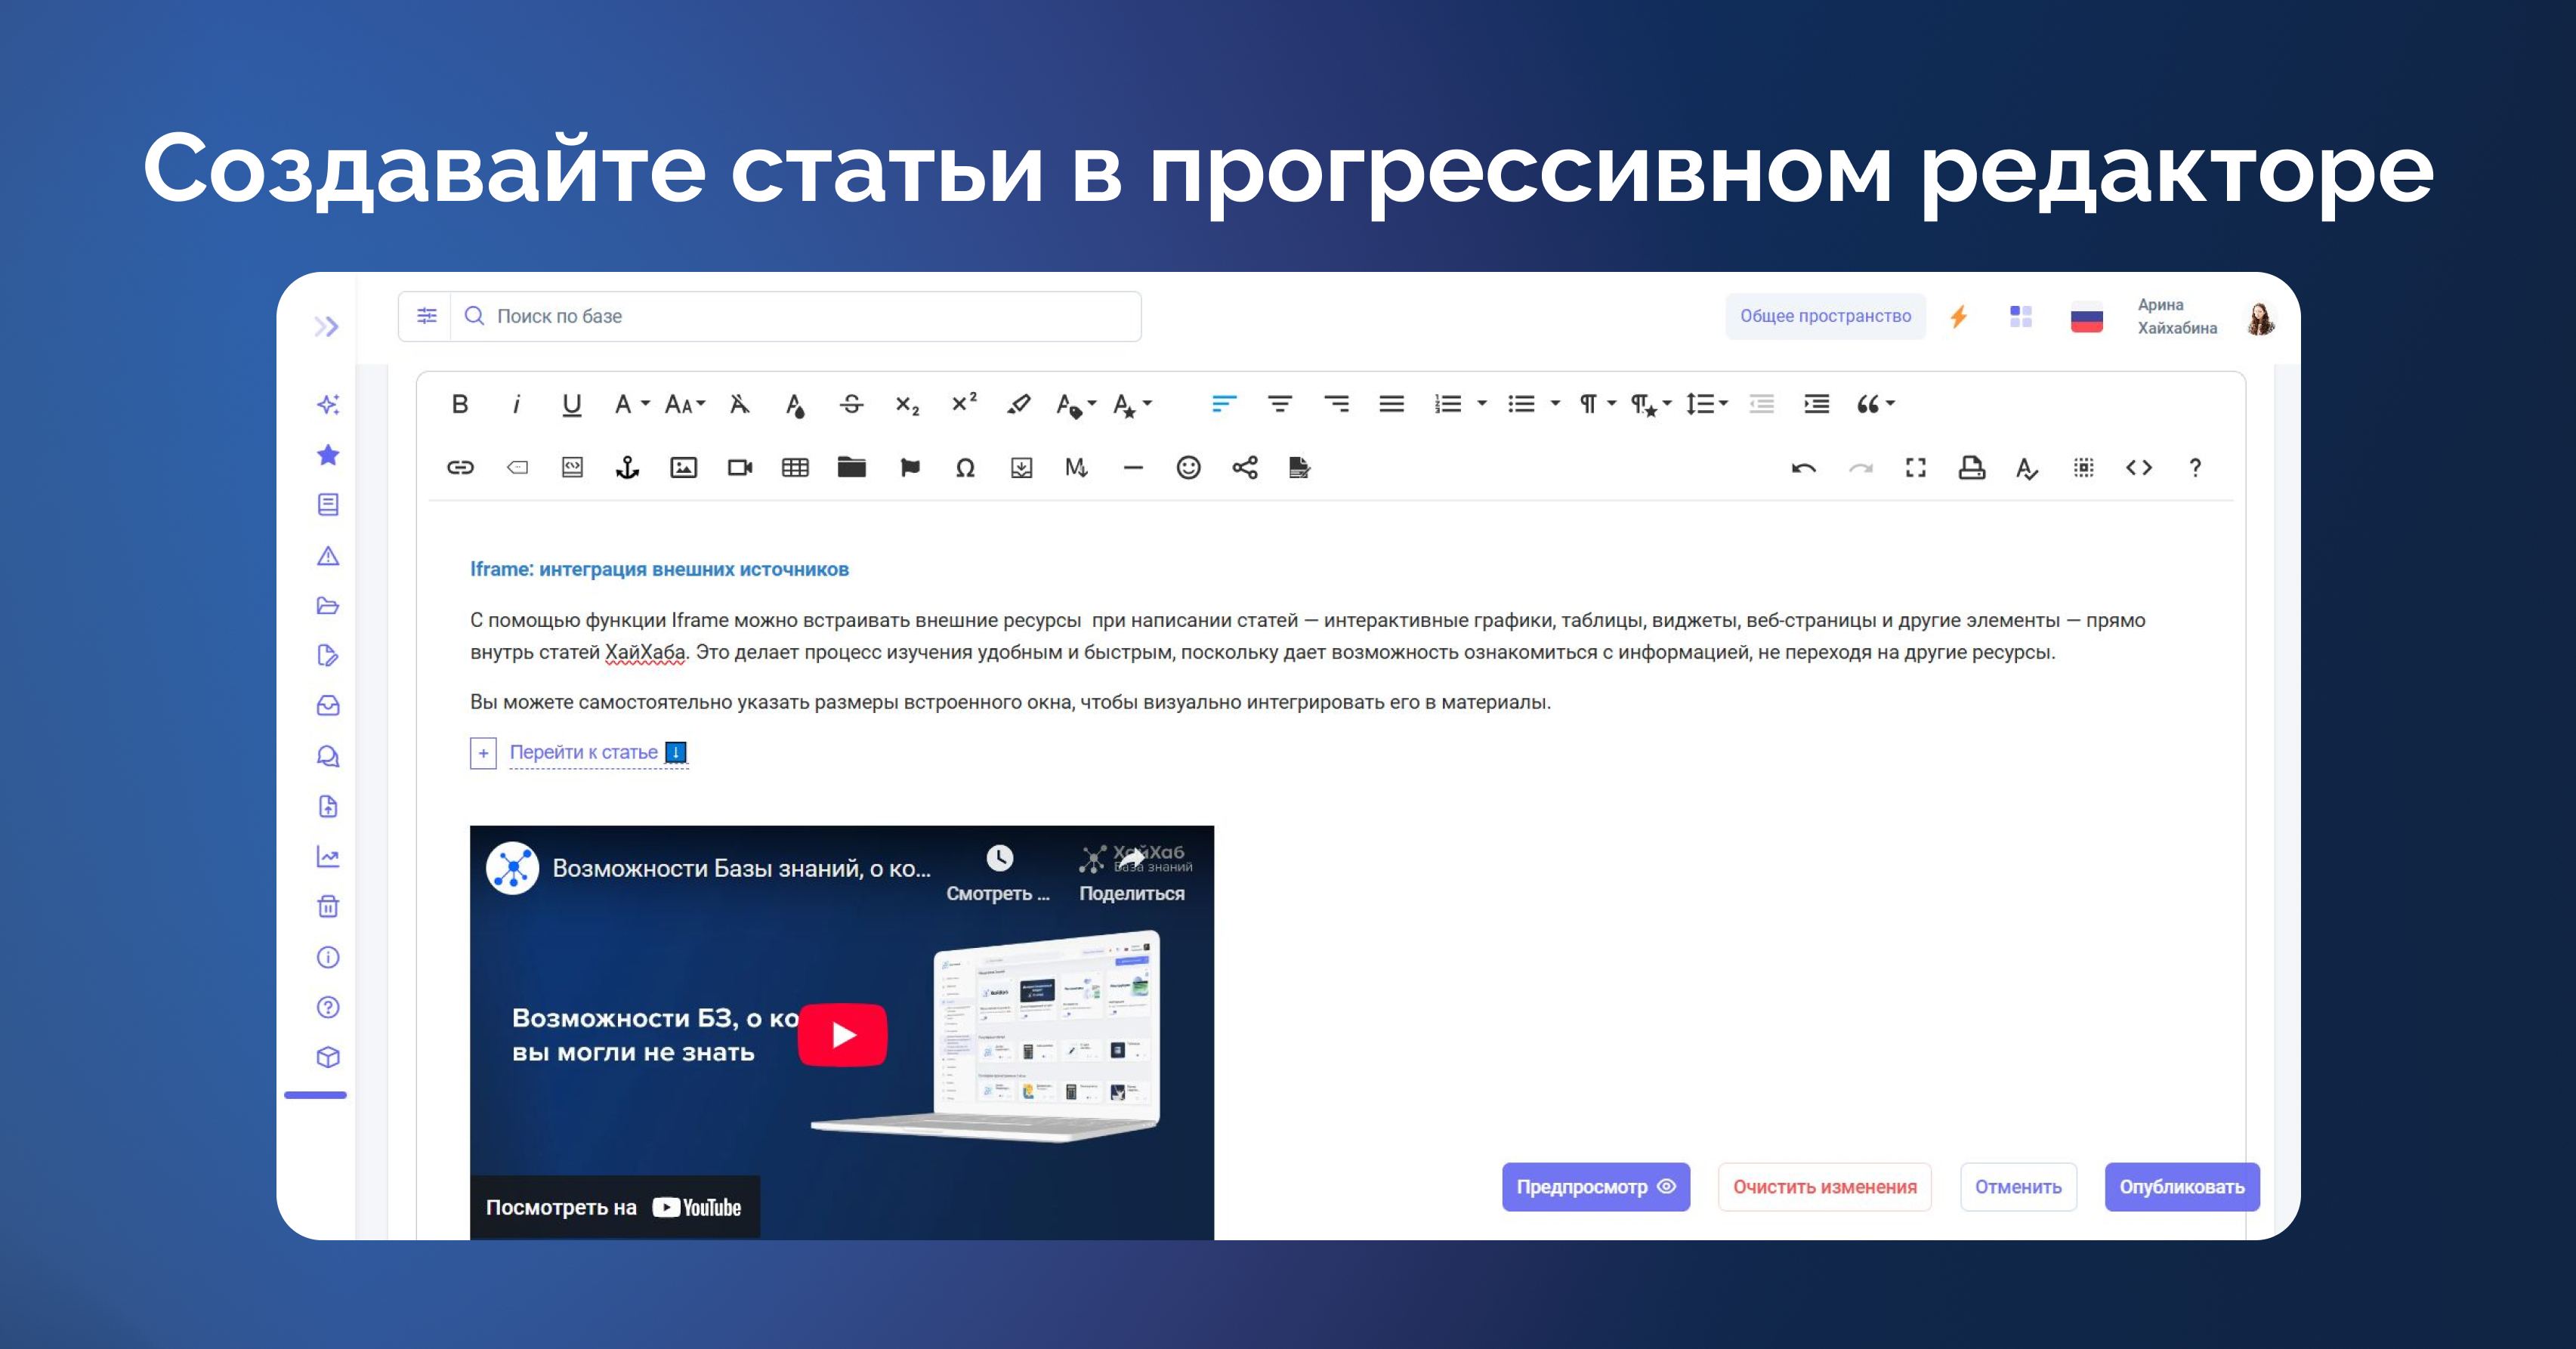Toggle underline formatting
Image resolution: width=2576 pixels, height=1349 pixels.
pos(571,404)
